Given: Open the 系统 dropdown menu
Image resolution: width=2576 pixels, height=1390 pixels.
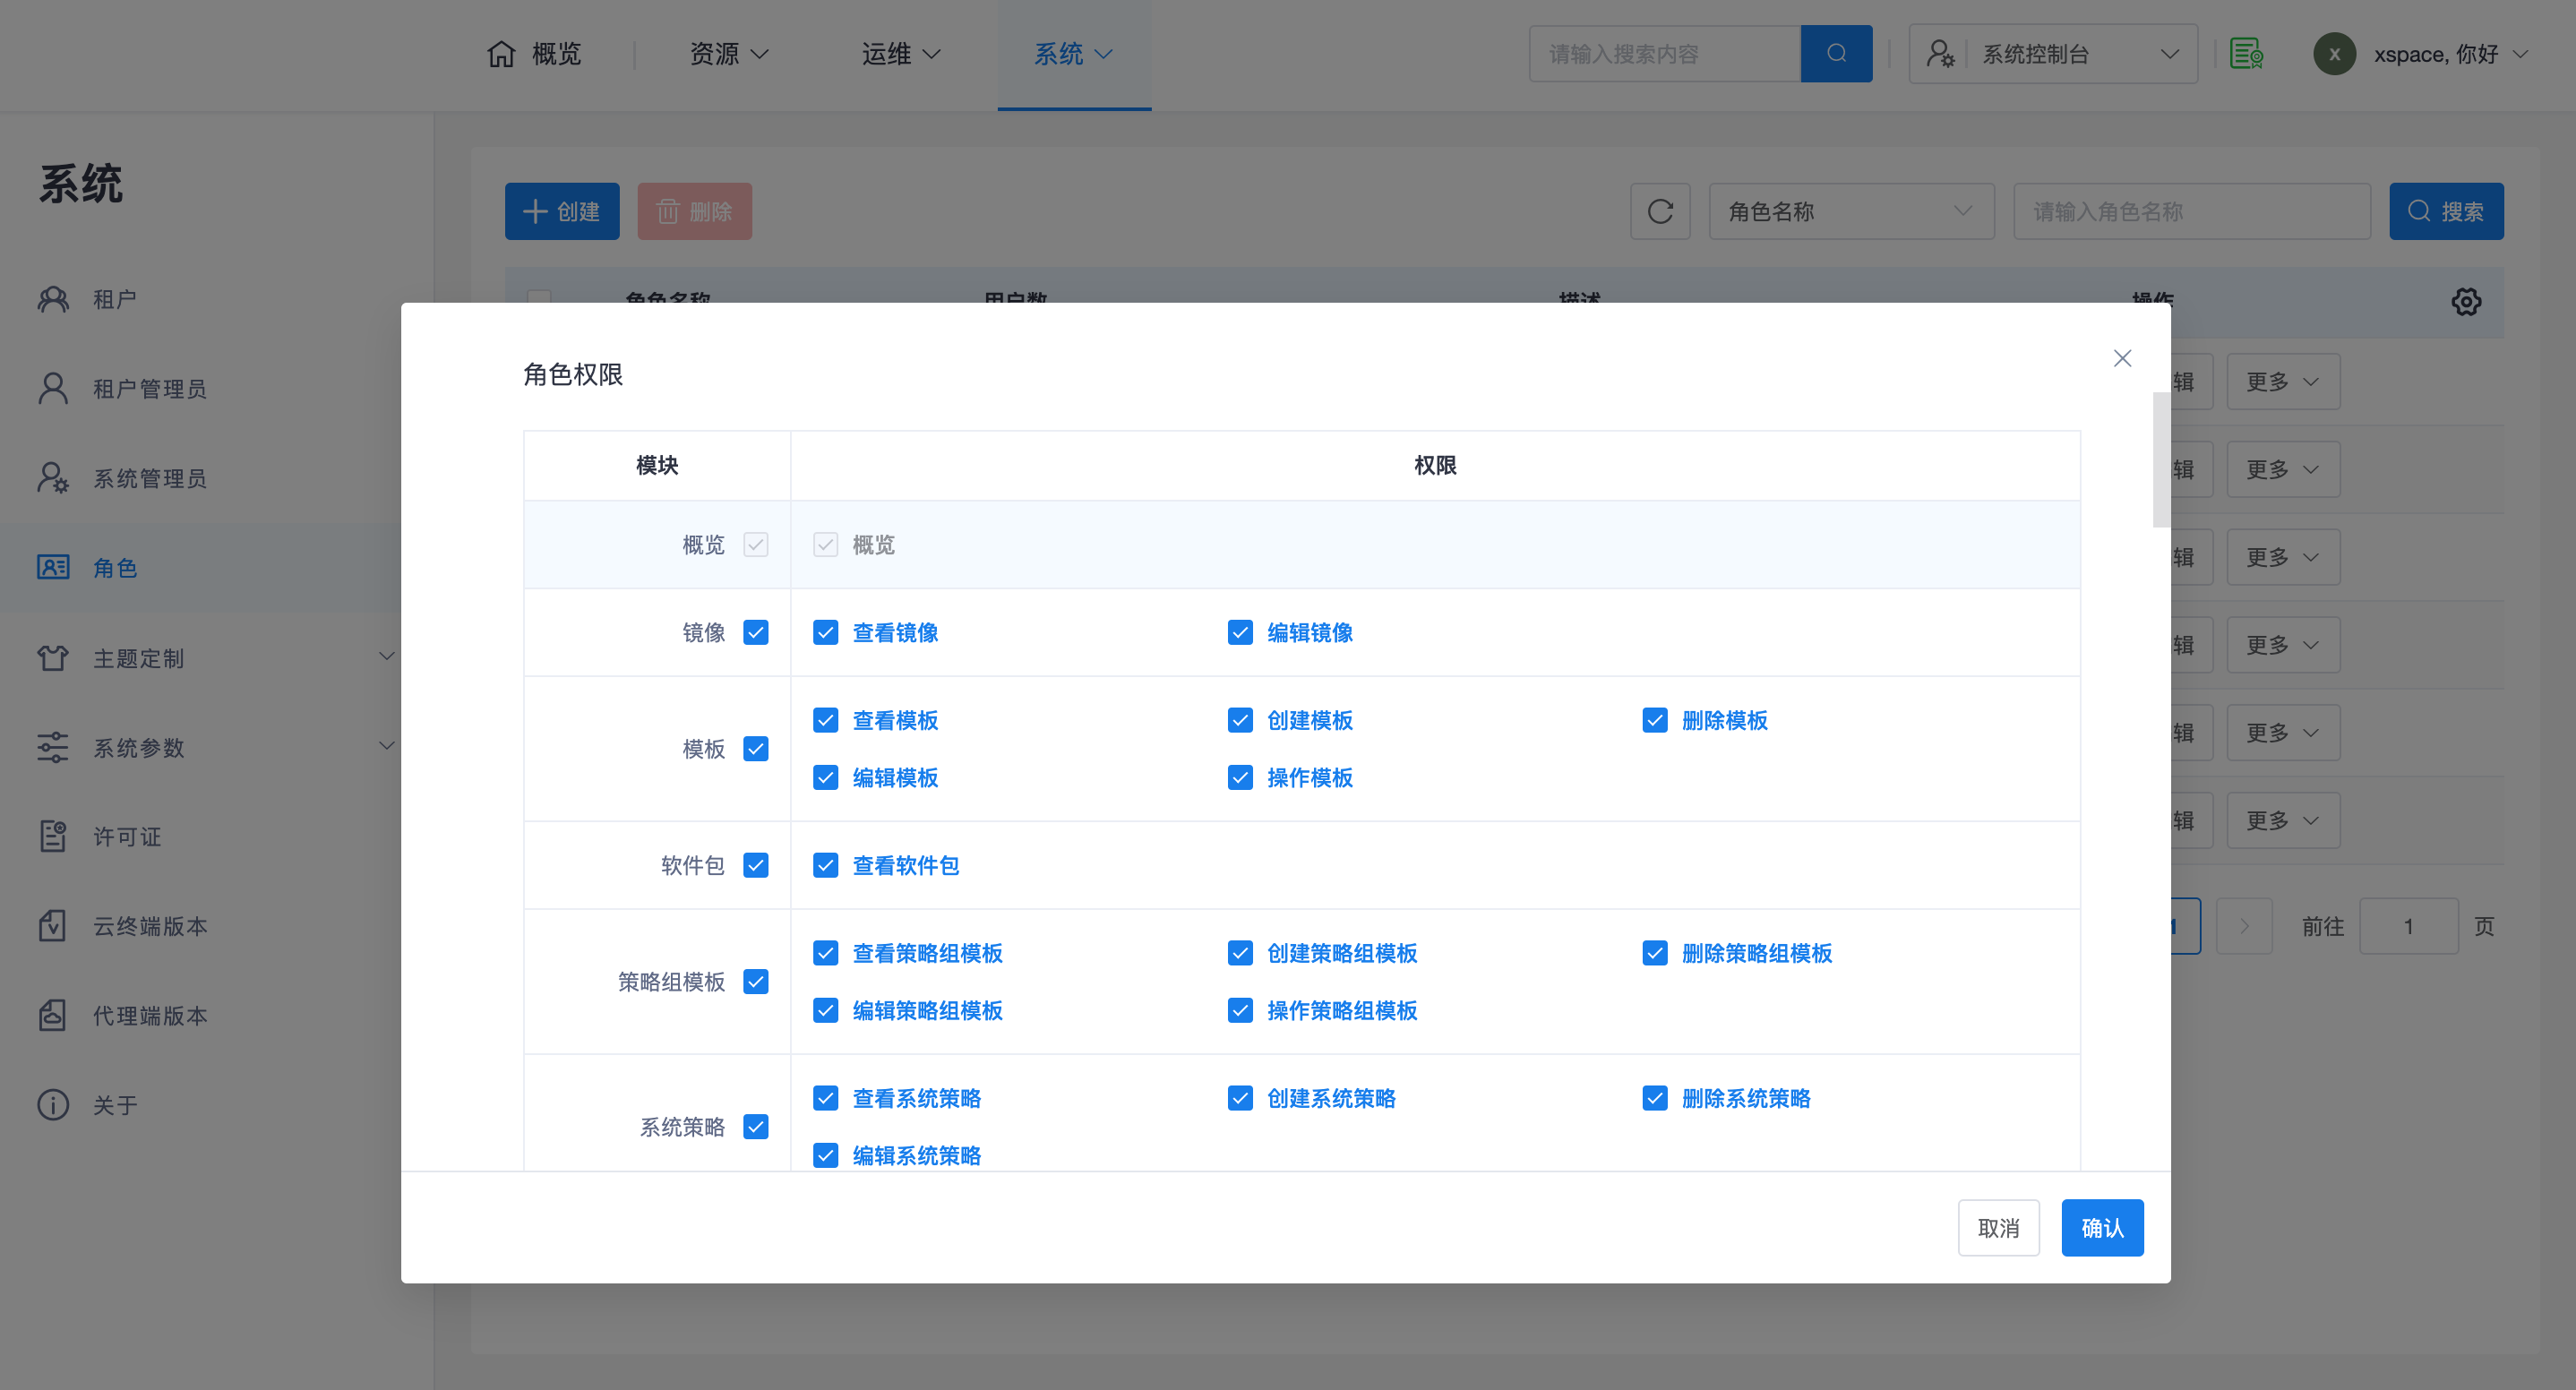Looking at the screenshot, I should point(1074,54).
